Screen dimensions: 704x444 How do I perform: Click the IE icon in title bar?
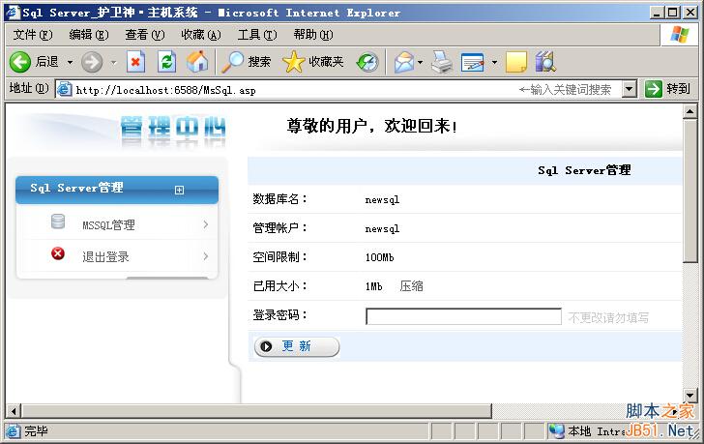pos(13,13)
